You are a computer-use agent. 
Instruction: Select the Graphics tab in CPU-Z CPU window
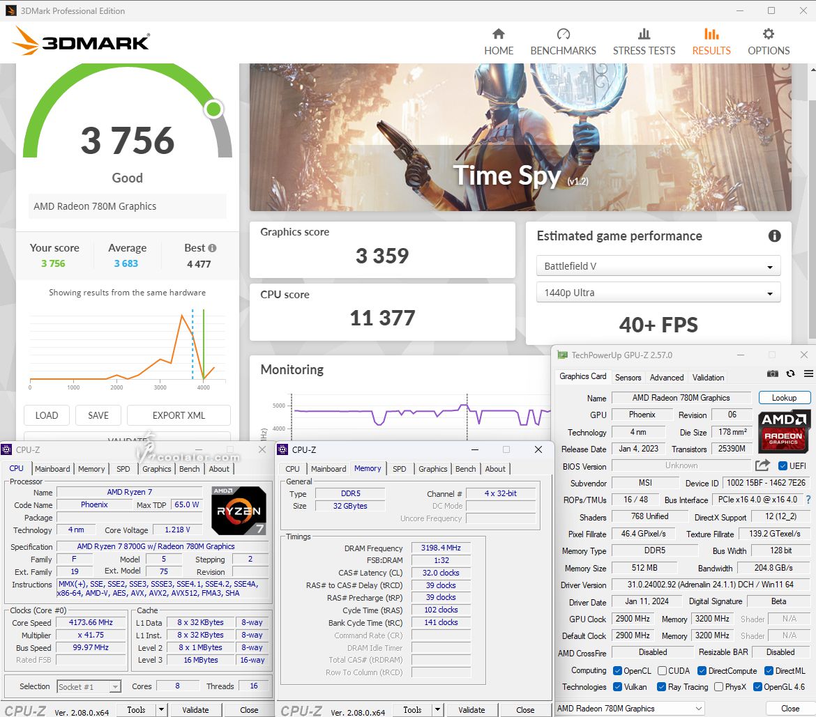click(x=157, y=469)
